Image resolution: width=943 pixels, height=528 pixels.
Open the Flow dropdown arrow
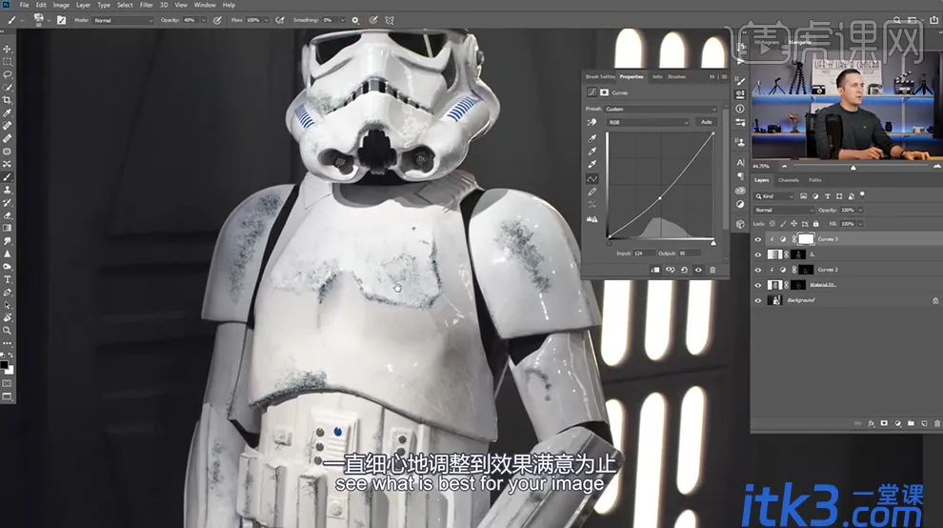(x=267, y=20)
